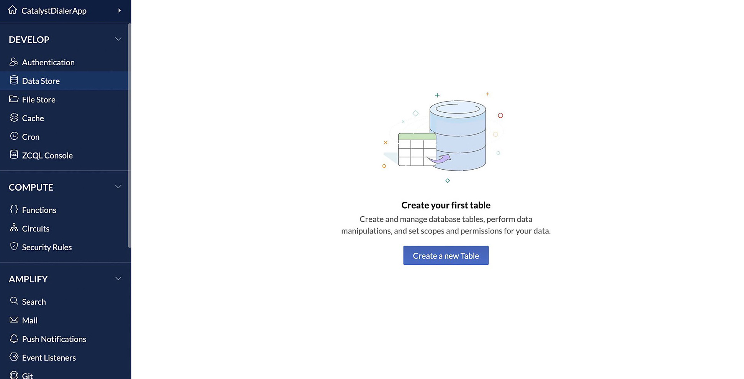This screenshot has width=744, height=379.
Task: Open Event Listeners in the sidebar
Action: click(49, 358)
